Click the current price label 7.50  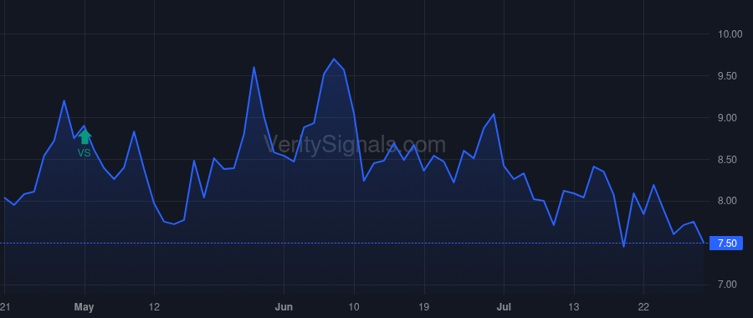click(x=726, y=244)
